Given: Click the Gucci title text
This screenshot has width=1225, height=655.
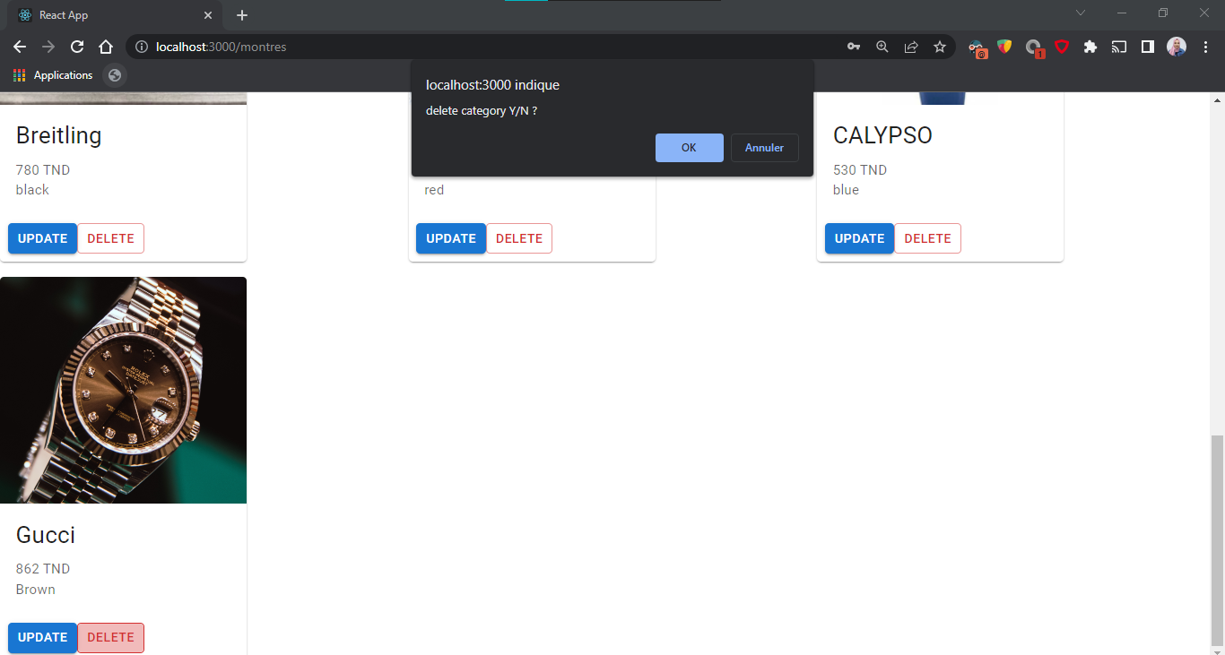Looking at the screenshot, I should tap(46, 535).
